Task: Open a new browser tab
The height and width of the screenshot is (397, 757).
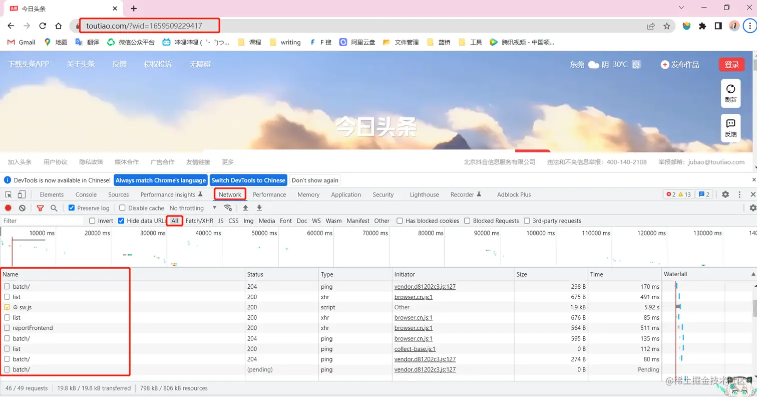Action: point(134,9)
